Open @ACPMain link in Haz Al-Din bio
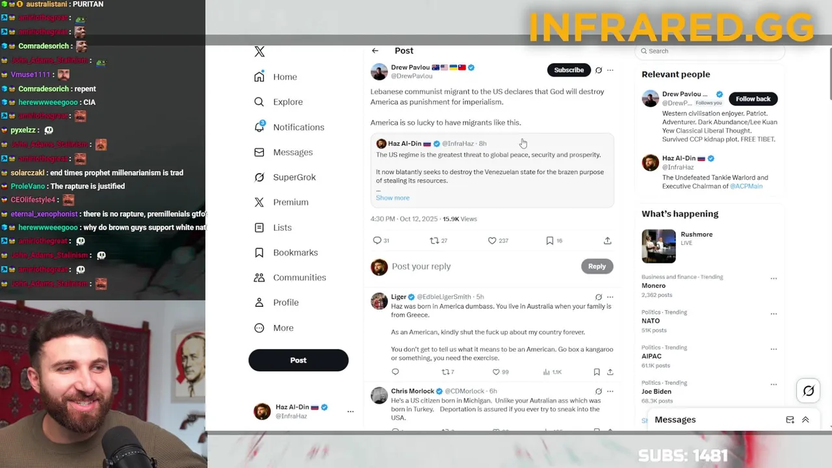Viewport: 832px width, 468px height. point(746,187)
